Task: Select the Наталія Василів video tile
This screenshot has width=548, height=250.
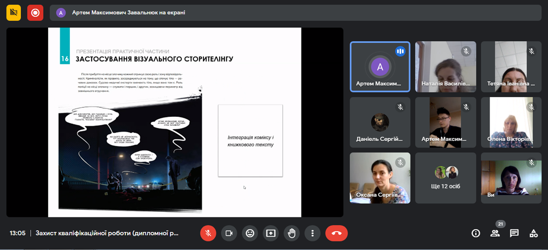Action: click(x=446, y=67)
